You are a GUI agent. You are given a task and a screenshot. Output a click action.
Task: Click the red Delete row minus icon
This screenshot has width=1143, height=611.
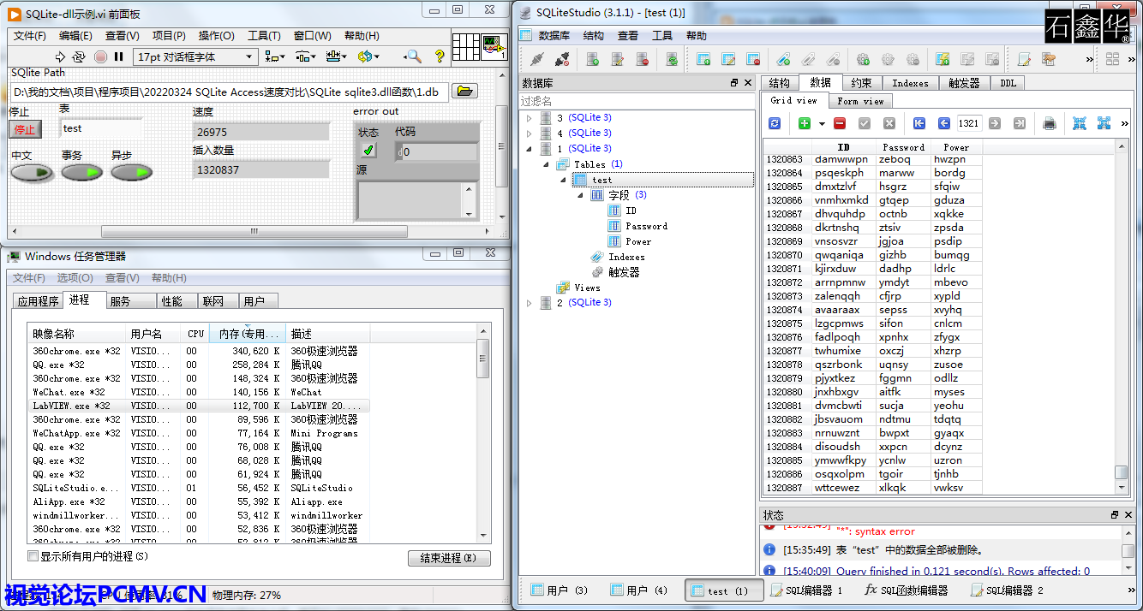point(840,123)
